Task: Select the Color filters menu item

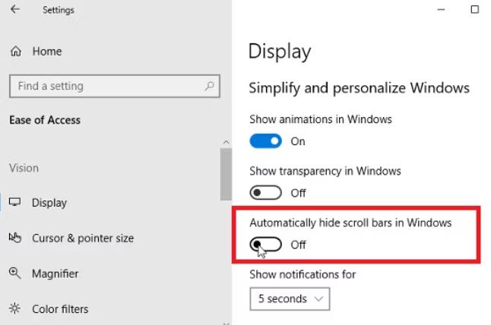Action: click(60, 309)
